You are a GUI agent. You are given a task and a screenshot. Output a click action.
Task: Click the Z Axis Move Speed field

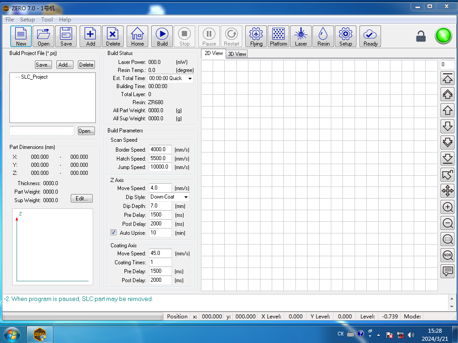[160, 188]
